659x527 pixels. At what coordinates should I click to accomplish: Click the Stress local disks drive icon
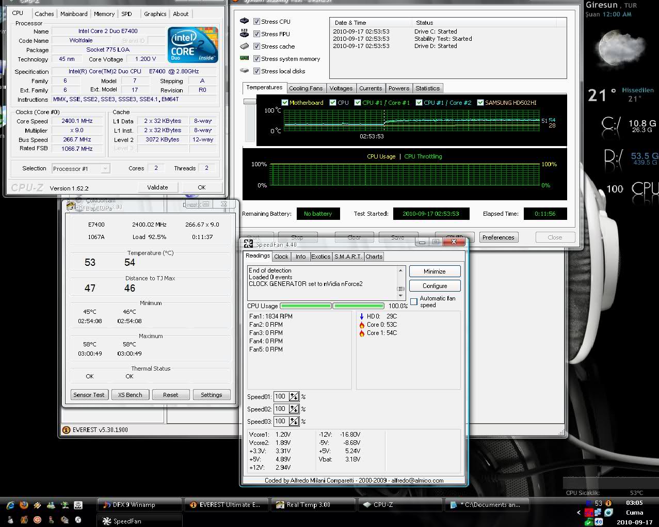click(x=245, y=71)
